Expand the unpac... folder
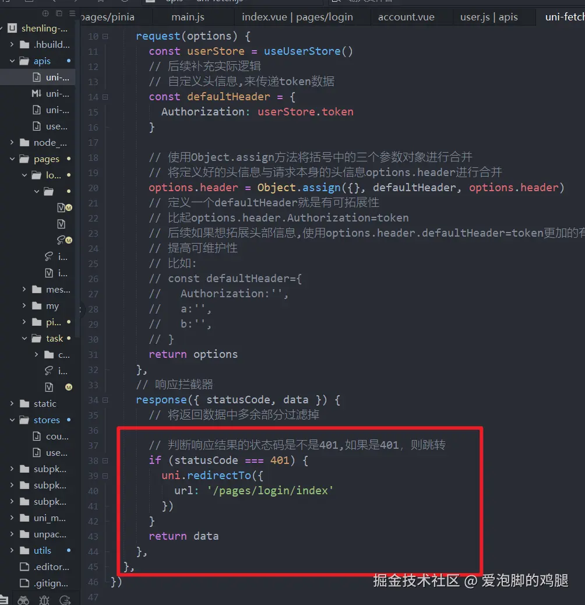585x605 pixels. (x=12, y=534)
